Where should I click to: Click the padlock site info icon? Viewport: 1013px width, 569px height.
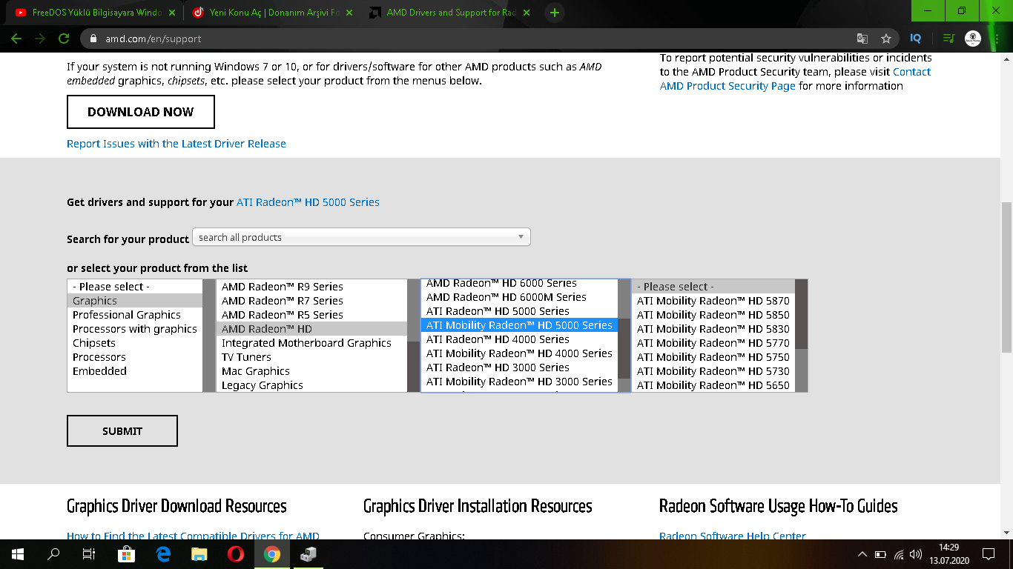(x=93, y=39)
